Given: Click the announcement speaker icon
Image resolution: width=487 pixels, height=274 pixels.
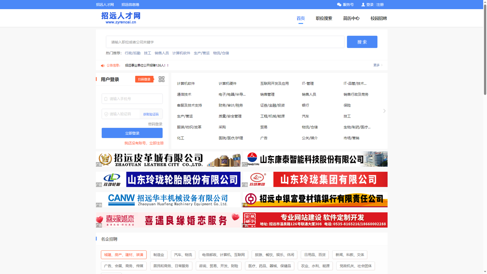Looking at the screenshot, I should (102, 66).
